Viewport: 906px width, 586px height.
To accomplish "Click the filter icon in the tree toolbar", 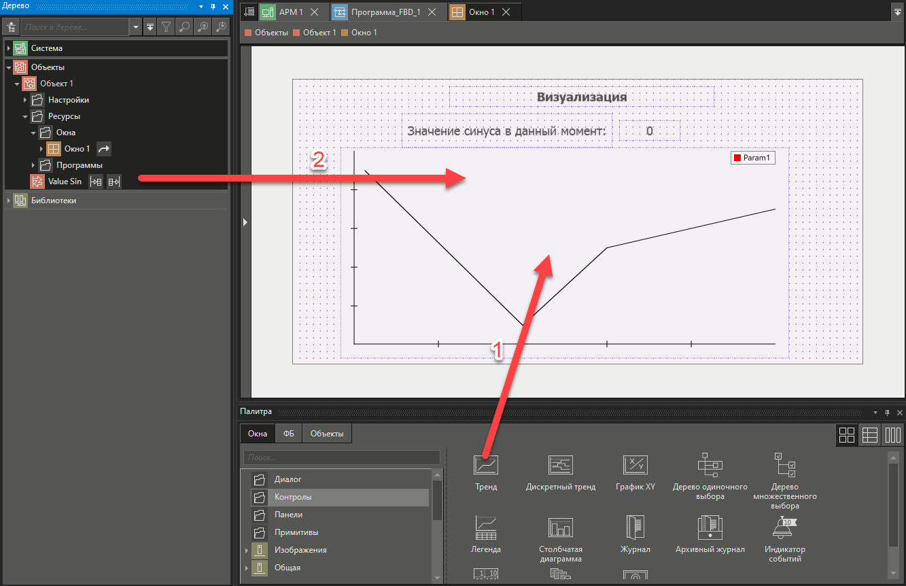I will click(x=167, y=27).
